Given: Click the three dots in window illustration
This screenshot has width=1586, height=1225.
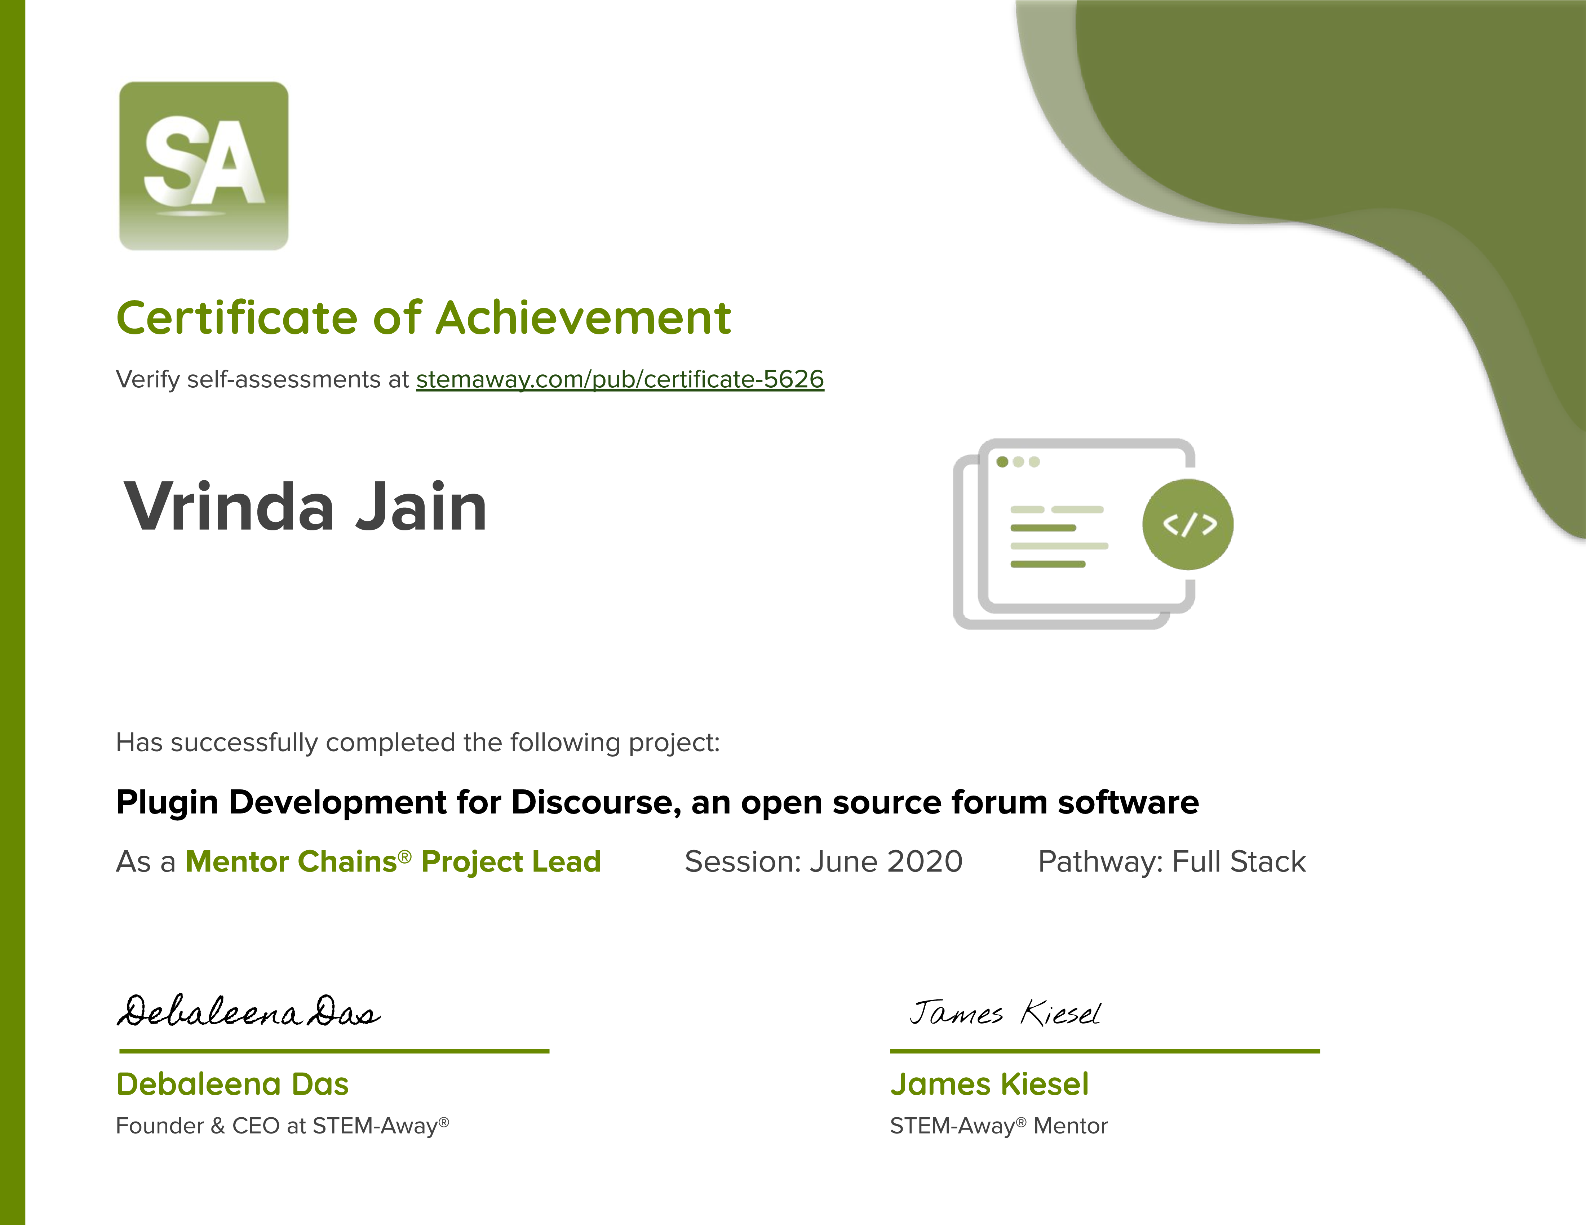Looking at the screenshot, I should click(1018, 462).
